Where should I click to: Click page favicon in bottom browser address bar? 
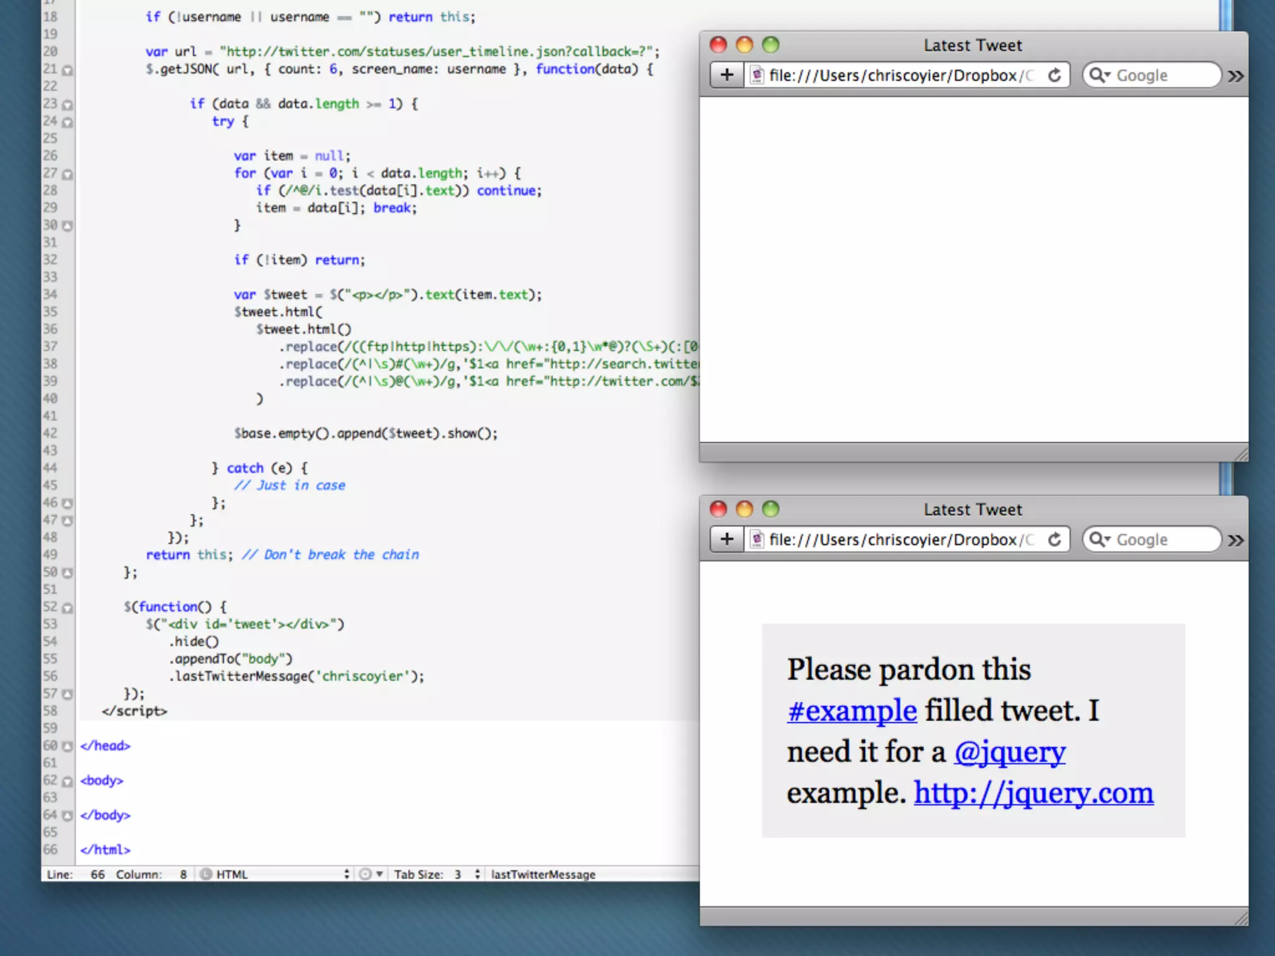pyautogui.click(x=756, y=540)
